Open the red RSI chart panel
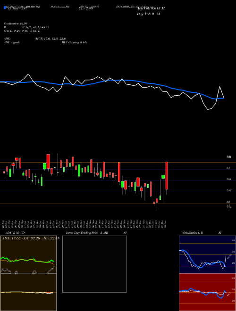 tap(207, 292)
